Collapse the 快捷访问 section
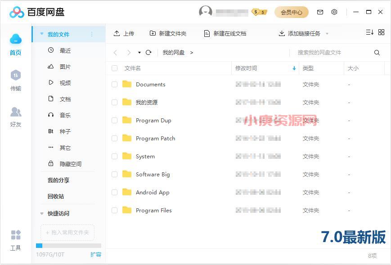 click(x=42, y=214)
